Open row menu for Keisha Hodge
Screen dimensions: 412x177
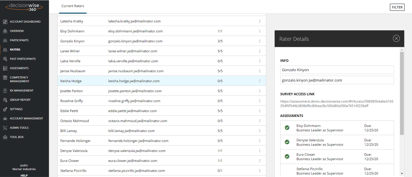click(260, 81)
